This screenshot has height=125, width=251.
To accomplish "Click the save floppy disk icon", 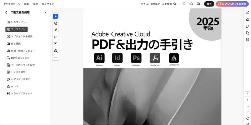I will coord(184,4).
